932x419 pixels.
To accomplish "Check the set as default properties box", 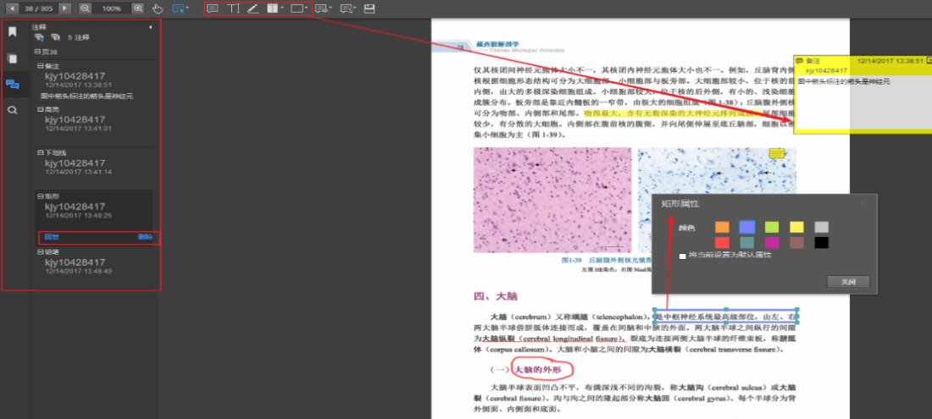I will pyautogui.click(x=682, y=255).
